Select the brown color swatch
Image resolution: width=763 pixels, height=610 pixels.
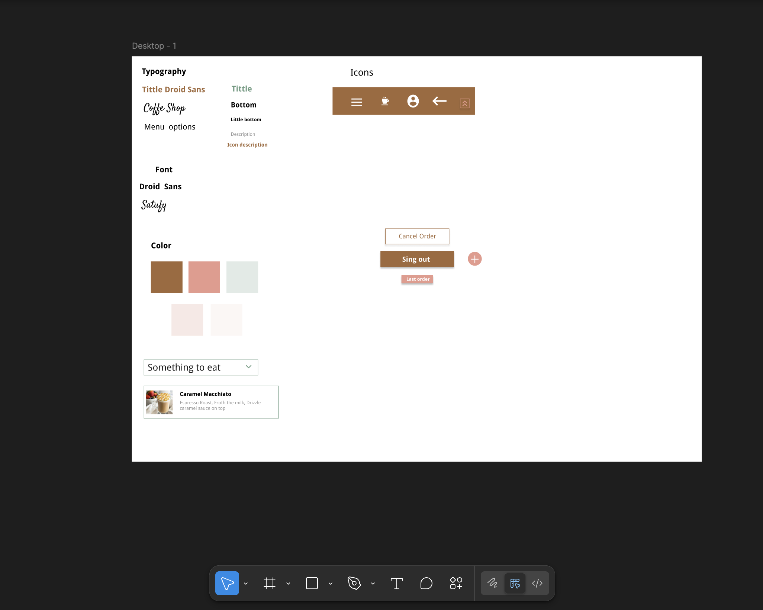(x=167, y=277)
